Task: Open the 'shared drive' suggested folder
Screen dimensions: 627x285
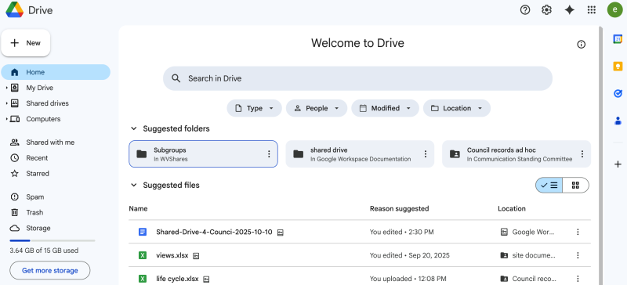Action: coord(360,154)
